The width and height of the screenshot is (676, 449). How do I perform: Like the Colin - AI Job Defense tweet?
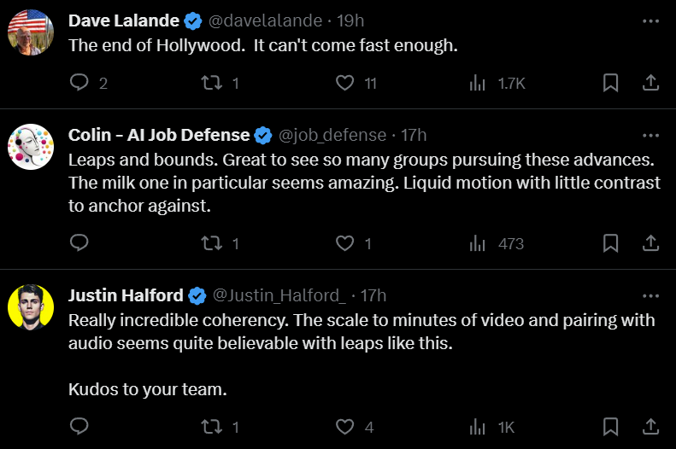[344, 243]
